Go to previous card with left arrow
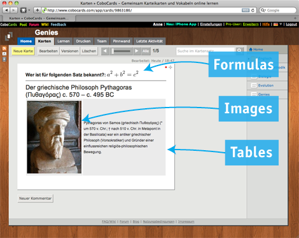Viewport: 299px width, 238px height. 105,51
